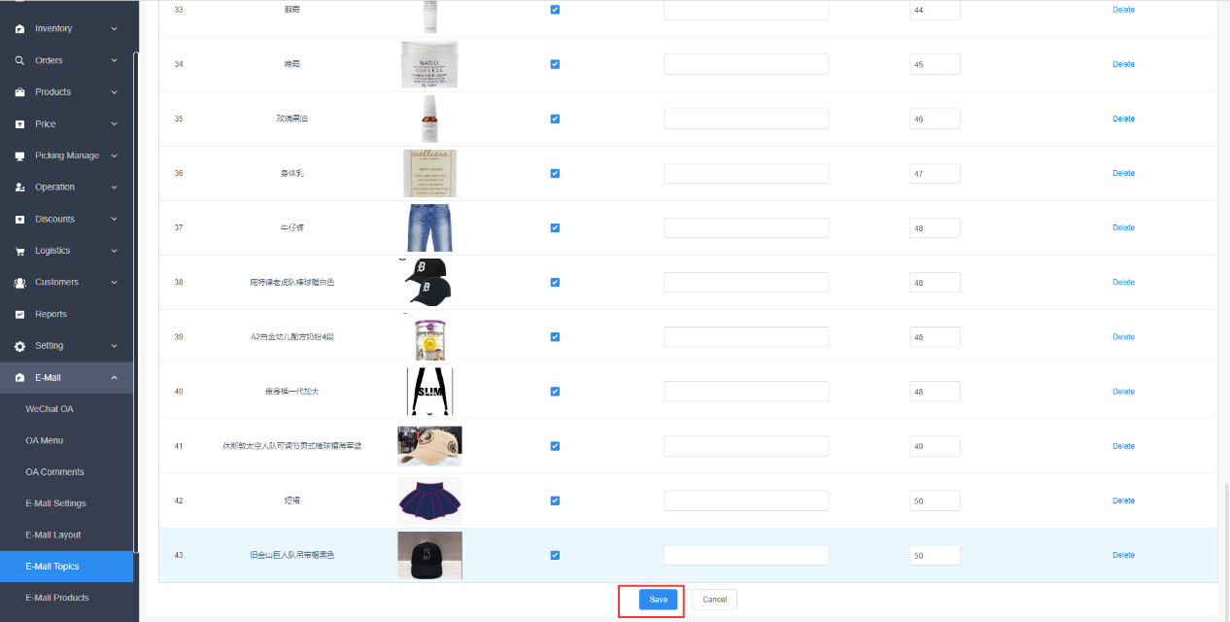Click Delete link for row 42
This screenshot has width=1230, height=622.
pyautogui.click(x=1123, y=501)
